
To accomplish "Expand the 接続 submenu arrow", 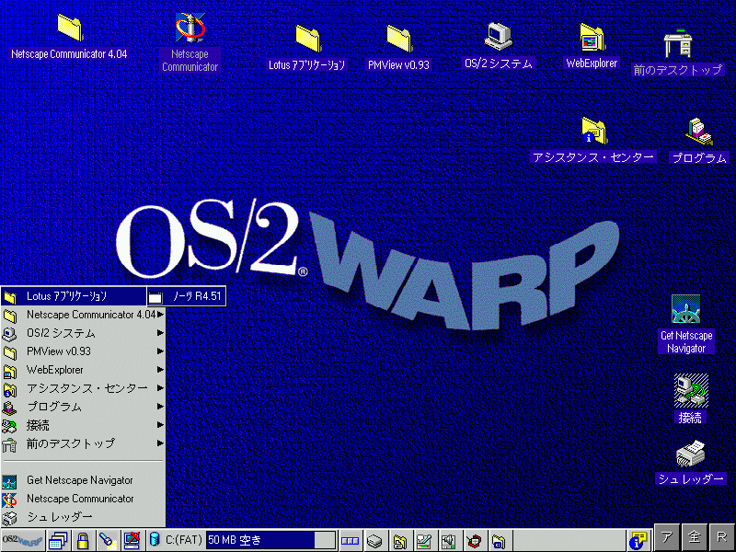I will [160, 425].
